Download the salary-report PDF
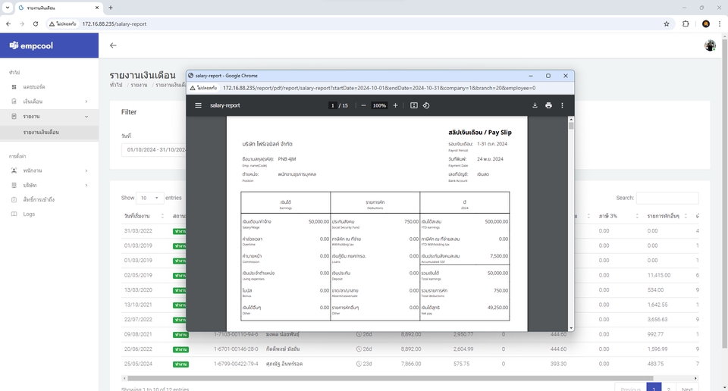728x391 pixels. [535, 105]
